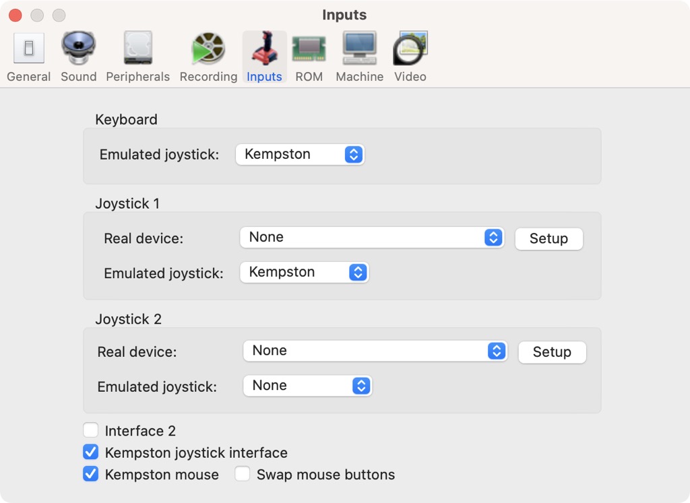Screen dimensions: 690x503
Task: Open Joystick 1 emulated joystick dropdown
Action: [304, 272]
